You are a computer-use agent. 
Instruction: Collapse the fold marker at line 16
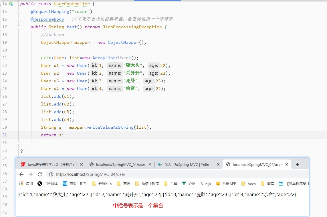coord(18,19)
